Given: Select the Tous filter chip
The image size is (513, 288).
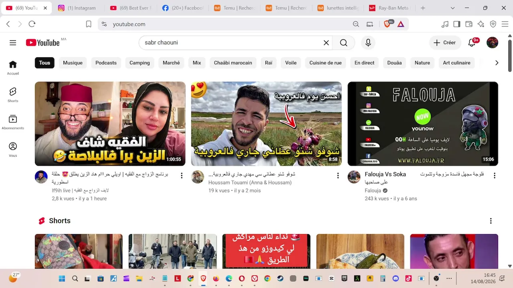Looking at the screenshot, I should point(44,63).
